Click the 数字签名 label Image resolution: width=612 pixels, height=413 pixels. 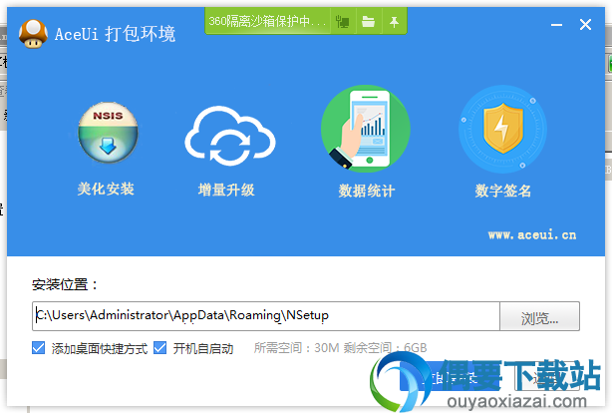tap(502, 192)
